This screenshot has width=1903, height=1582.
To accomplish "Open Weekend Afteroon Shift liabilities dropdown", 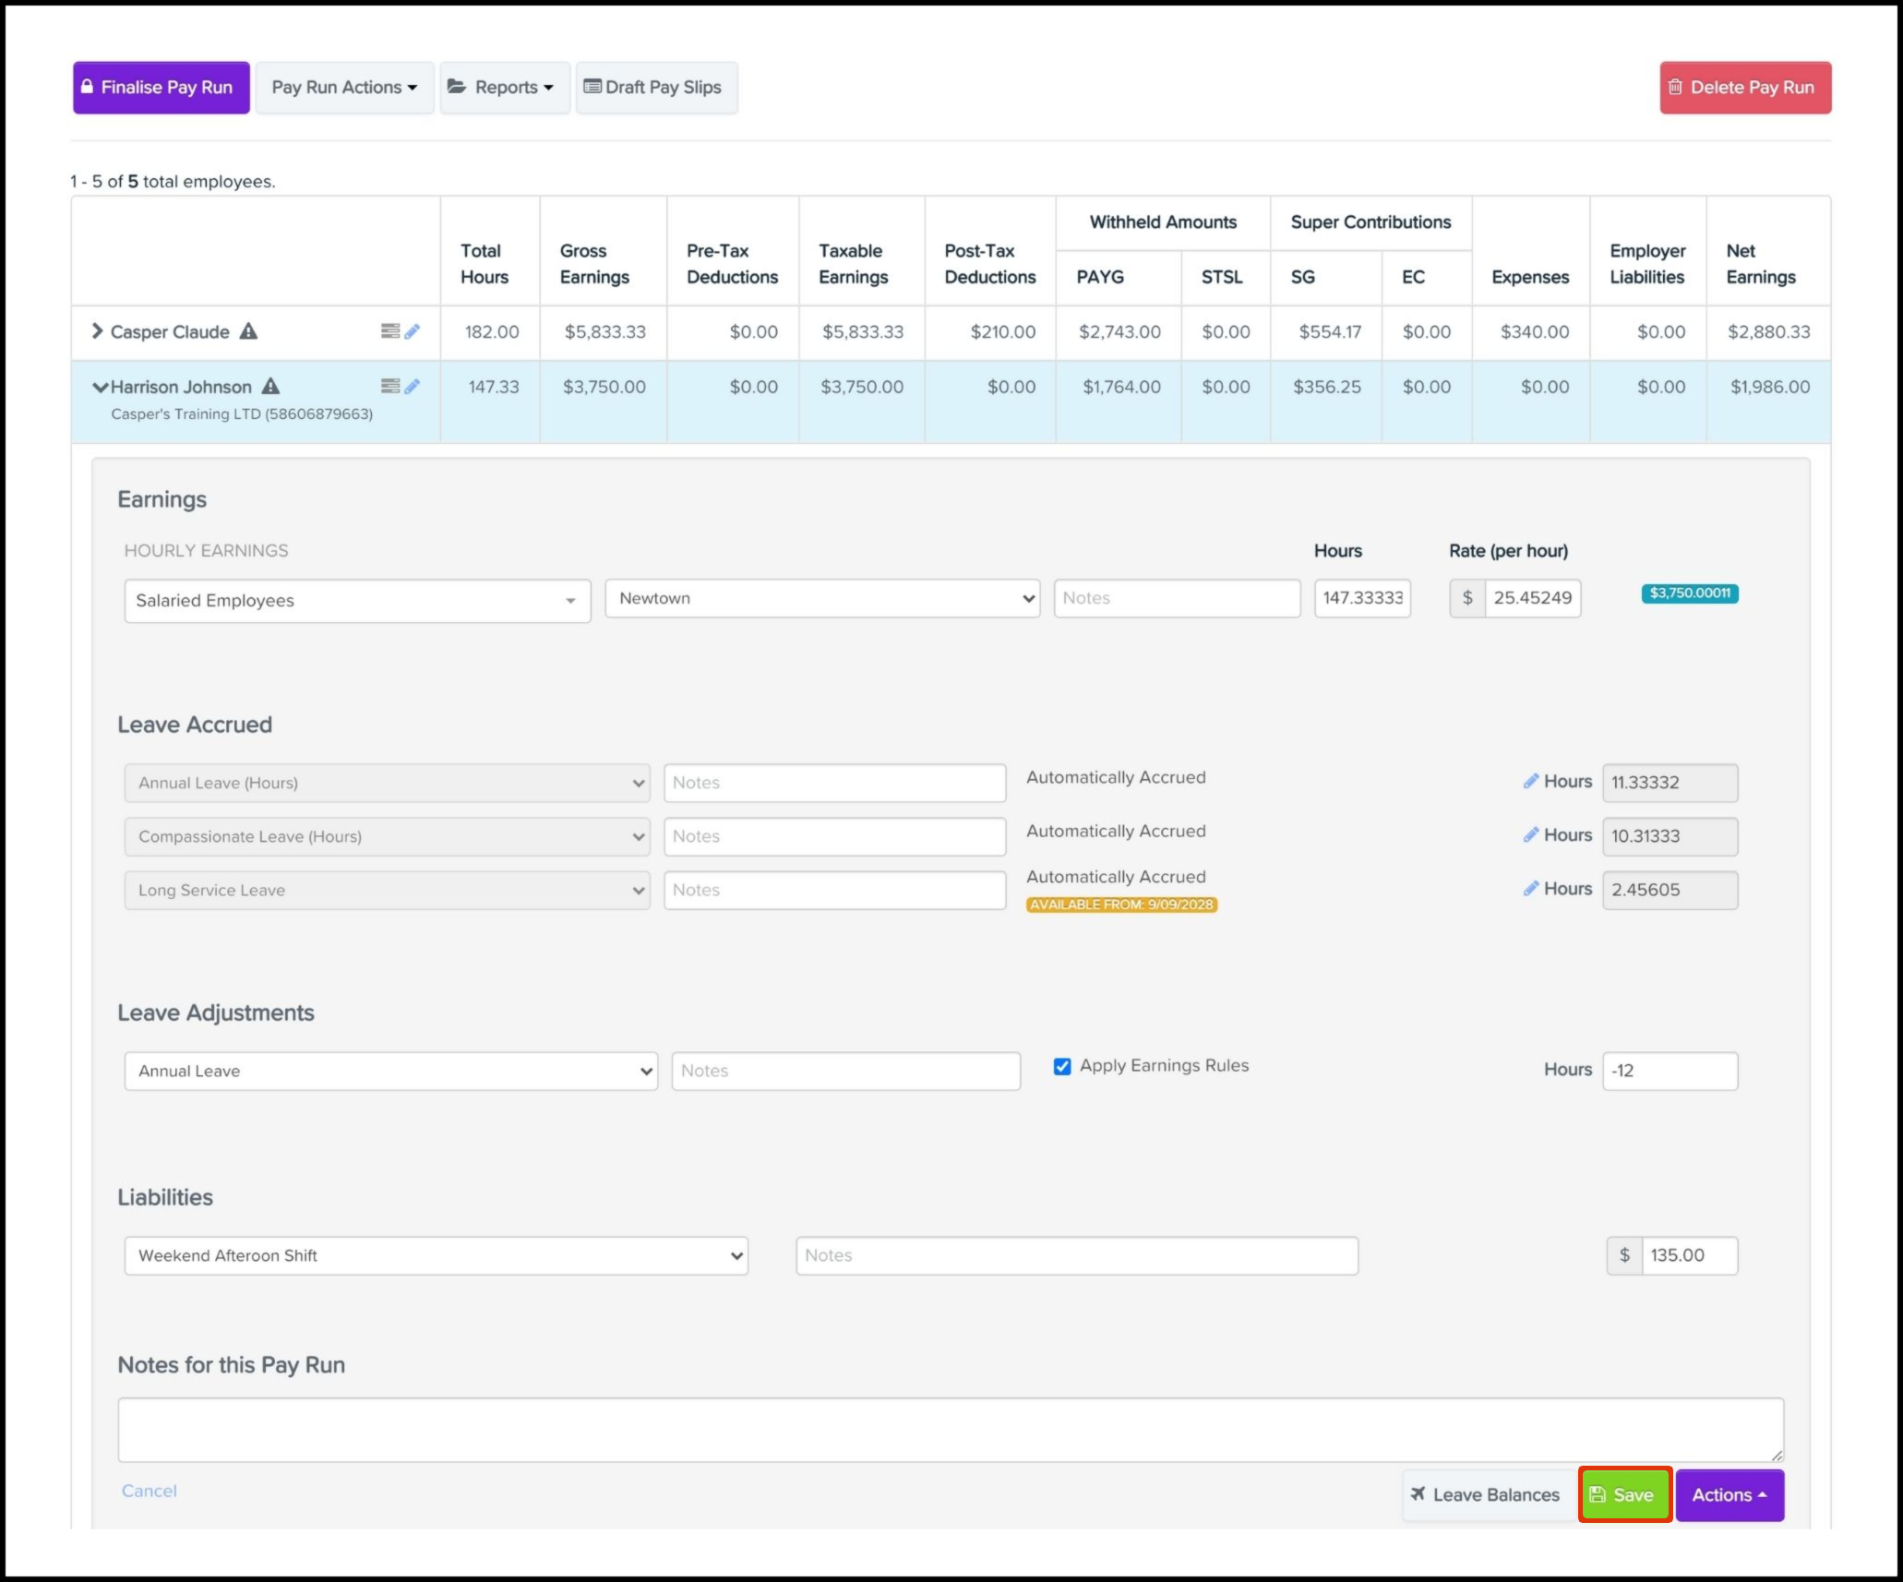I will (x=436, y=1255).
